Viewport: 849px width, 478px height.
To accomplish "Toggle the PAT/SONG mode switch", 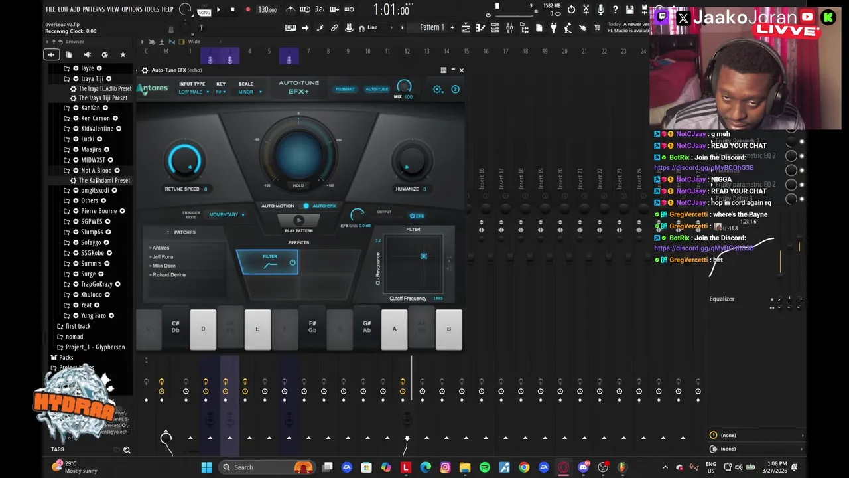I will pos(203,9).
